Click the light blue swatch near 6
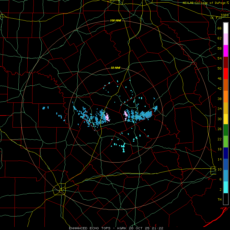The height and width of the screenshot is (230, 230). pos(226,176)
